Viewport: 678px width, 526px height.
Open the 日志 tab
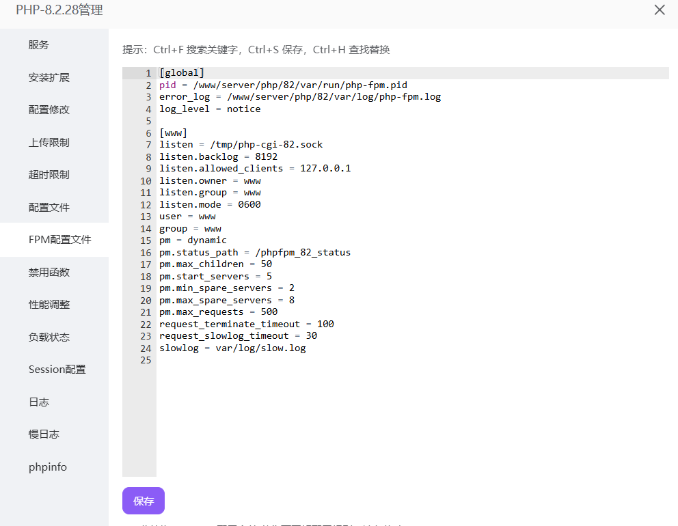point(39,402)
